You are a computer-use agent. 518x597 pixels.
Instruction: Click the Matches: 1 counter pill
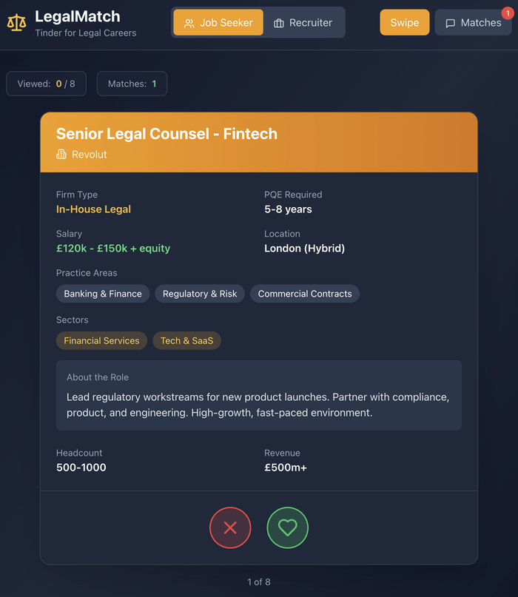coord(132,84)
